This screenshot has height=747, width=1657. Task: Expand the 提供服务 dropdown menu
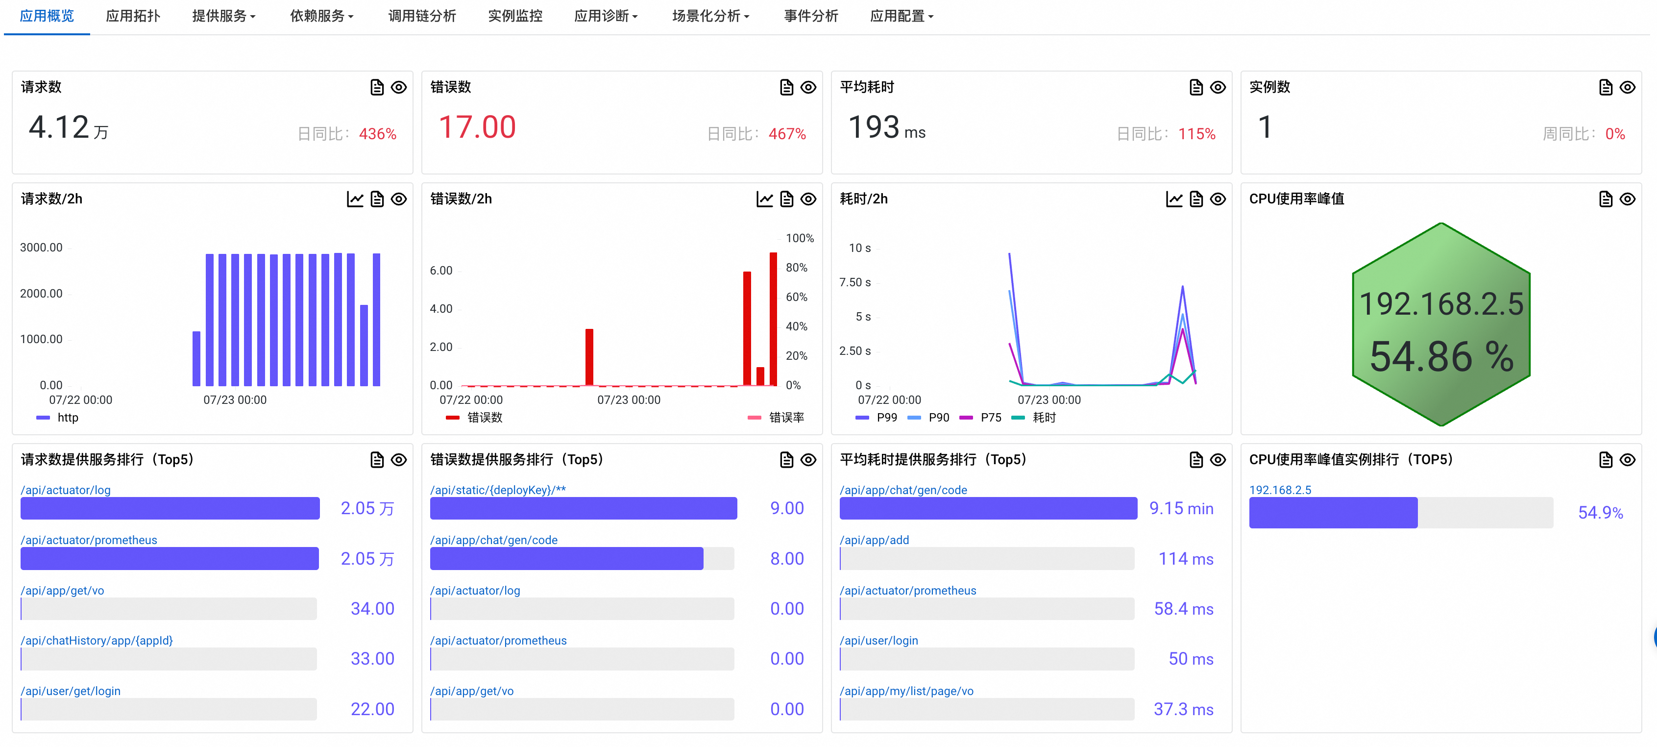pos(223,16)
